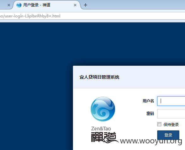This screenshot has width=185, height=150.
Task: Close the 用户登录 - 禅道 tab
Action: click(75, 5)
